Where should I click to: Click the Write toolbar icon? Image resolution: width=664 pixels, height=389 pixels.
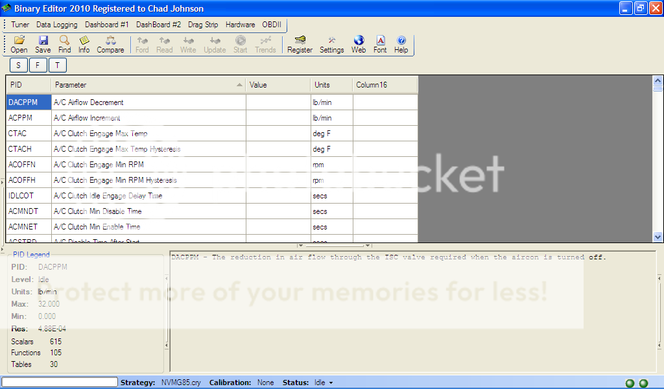[x=188, y=45]
